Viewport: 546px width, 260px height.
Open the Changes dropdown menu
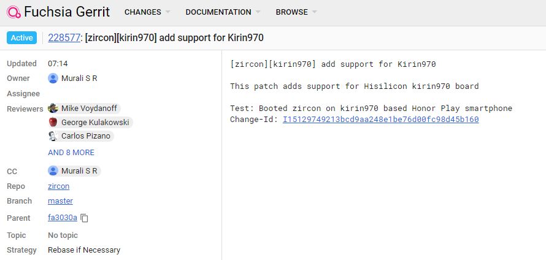coord(147,12)
